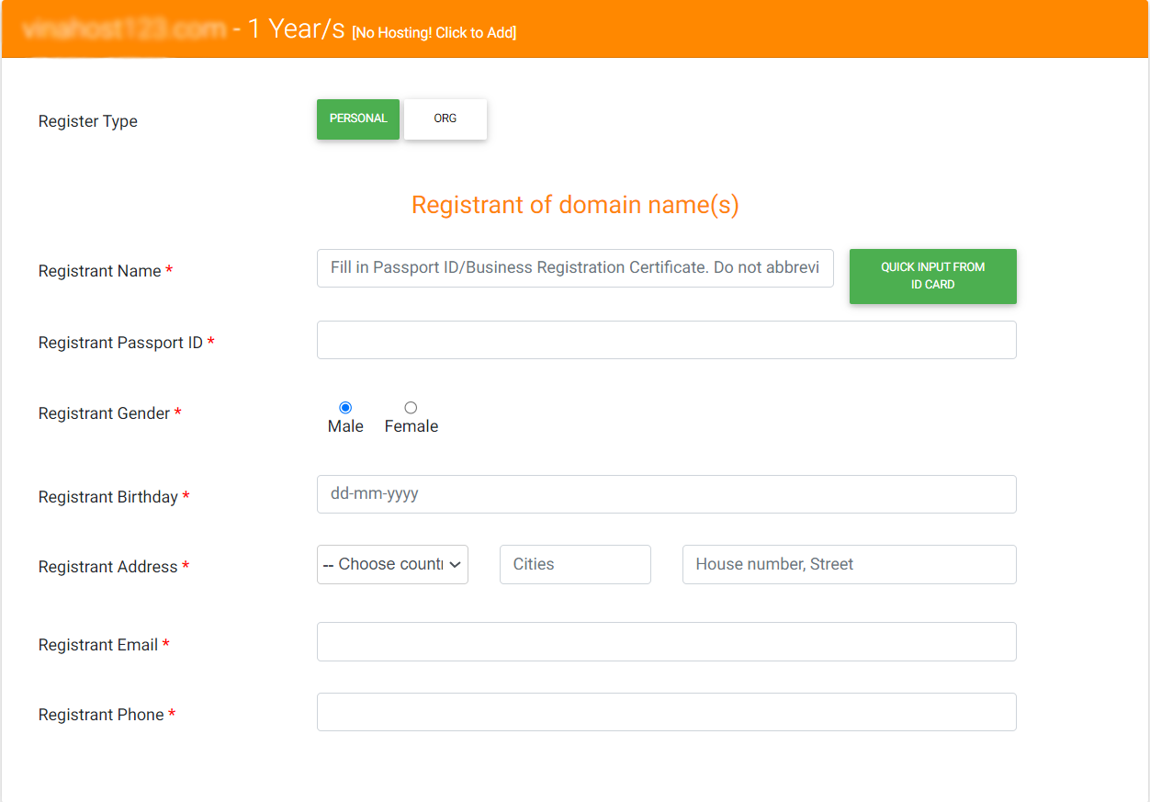Switch Register Type to ORG

click(445, 119)
